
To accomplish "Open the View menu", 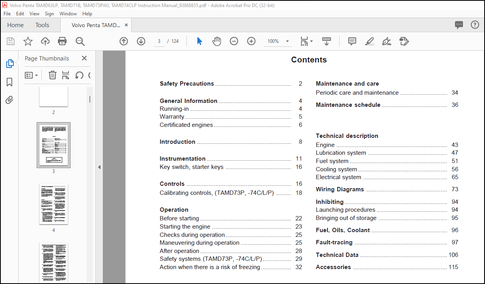I will coord(34,13).
